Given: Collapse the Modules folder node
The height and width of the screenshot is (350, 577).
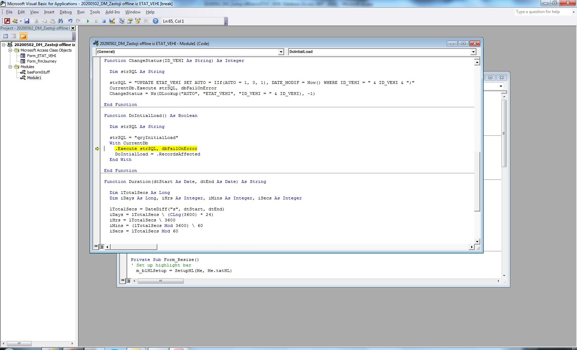Looking at the screenshot, I should (10, 67).
